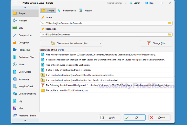Select 'empty directory is only on Source' row
The width and height of the screenshot is (187, 125).
pyautogui.click(x=106, y=75)
